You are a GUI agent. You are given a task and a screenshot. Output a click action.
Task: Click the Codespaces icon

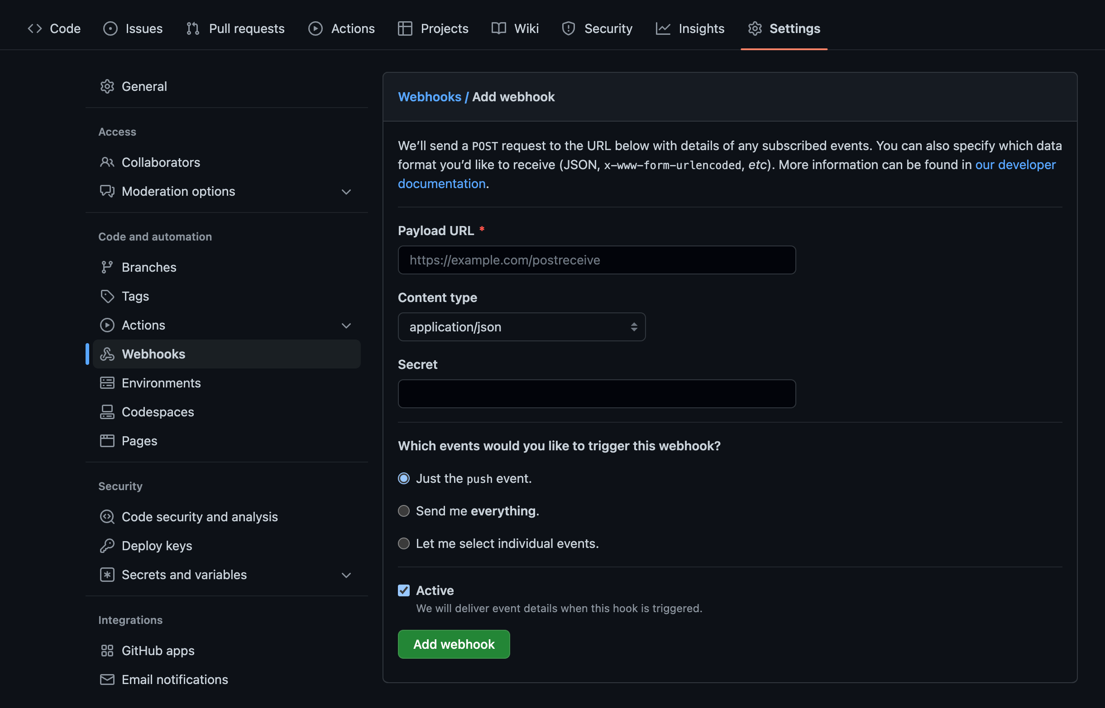pyautogui.click(x=107, y=412)
